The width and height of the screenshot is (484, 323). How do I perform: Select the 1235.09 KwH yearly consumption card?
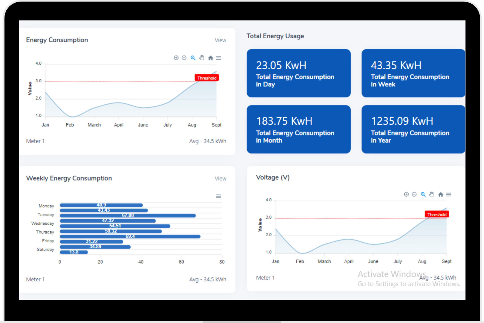point(413,129)
